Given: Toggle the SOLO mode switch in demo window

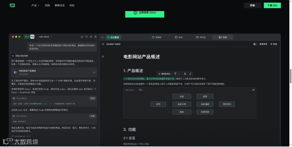Looking at the screenshot, I should 29,37.
